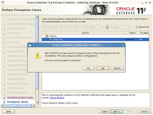Viewport: 153px width, 115px height.
Task: Click the Fixable column header
Action: coord(144,33)
